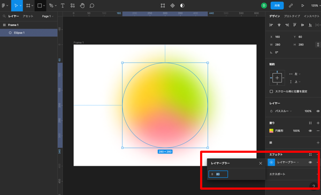Click the link icon beside the share button
The image size is (321, 195).
(x=291, y=5)
